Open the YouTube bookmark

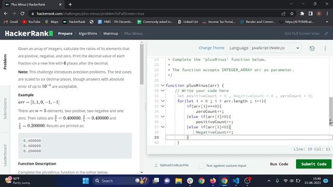click(31, 22)
